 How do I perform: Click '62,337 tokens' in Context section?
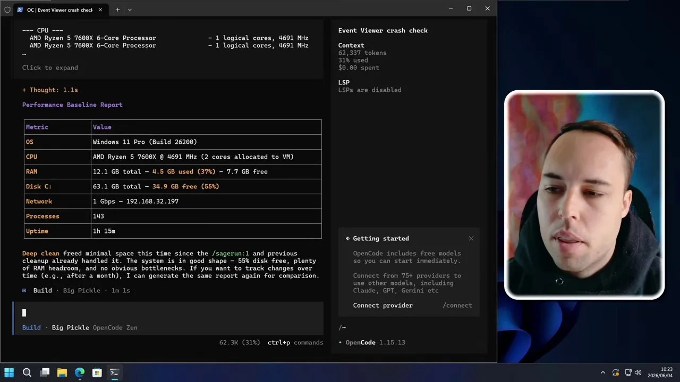pos(362,53)
